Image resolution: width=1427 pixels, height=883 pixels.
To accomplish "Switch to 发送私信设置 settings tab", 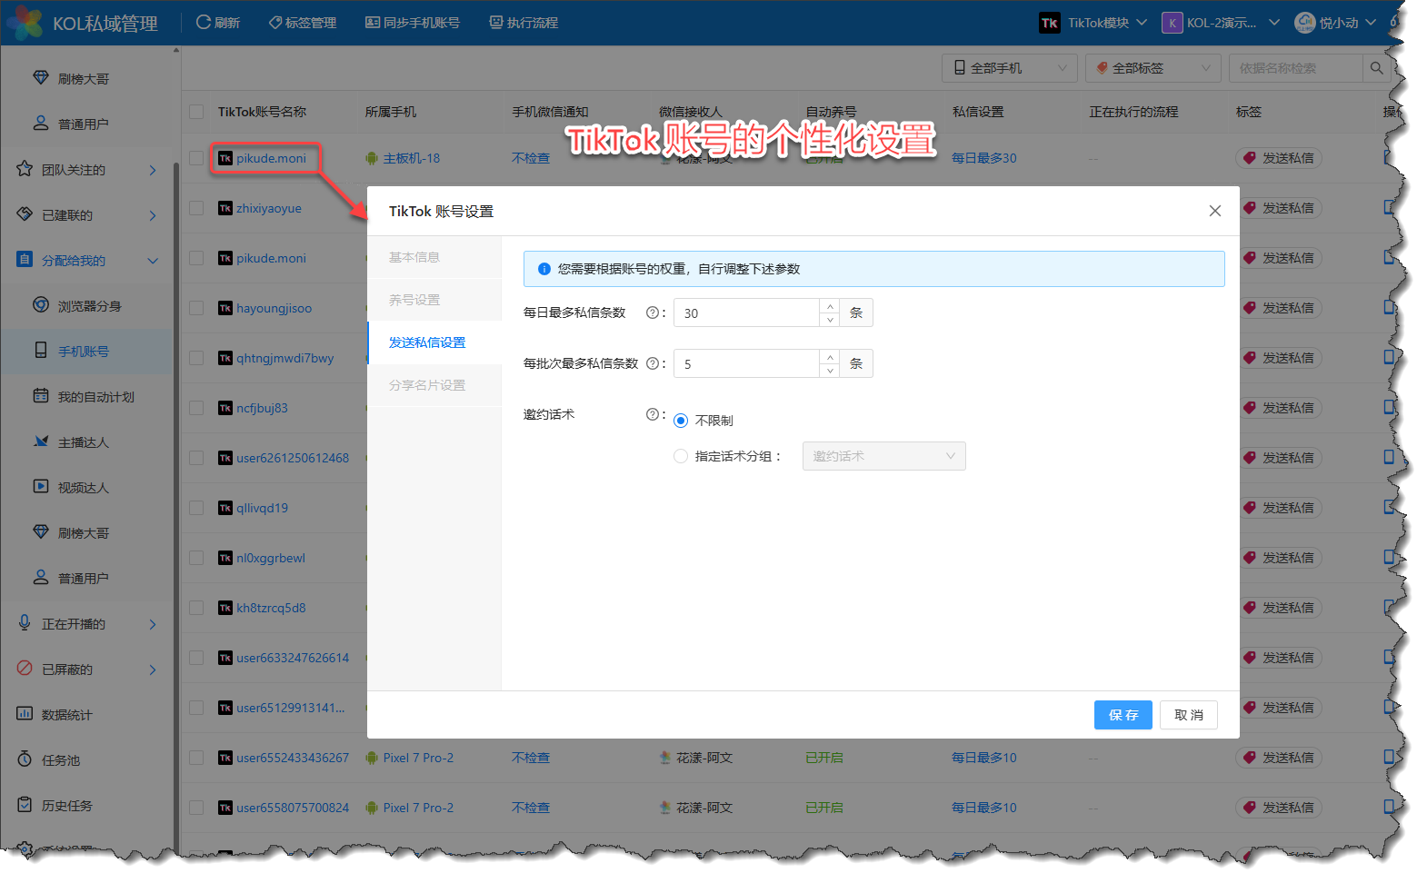I will point(434,342).
